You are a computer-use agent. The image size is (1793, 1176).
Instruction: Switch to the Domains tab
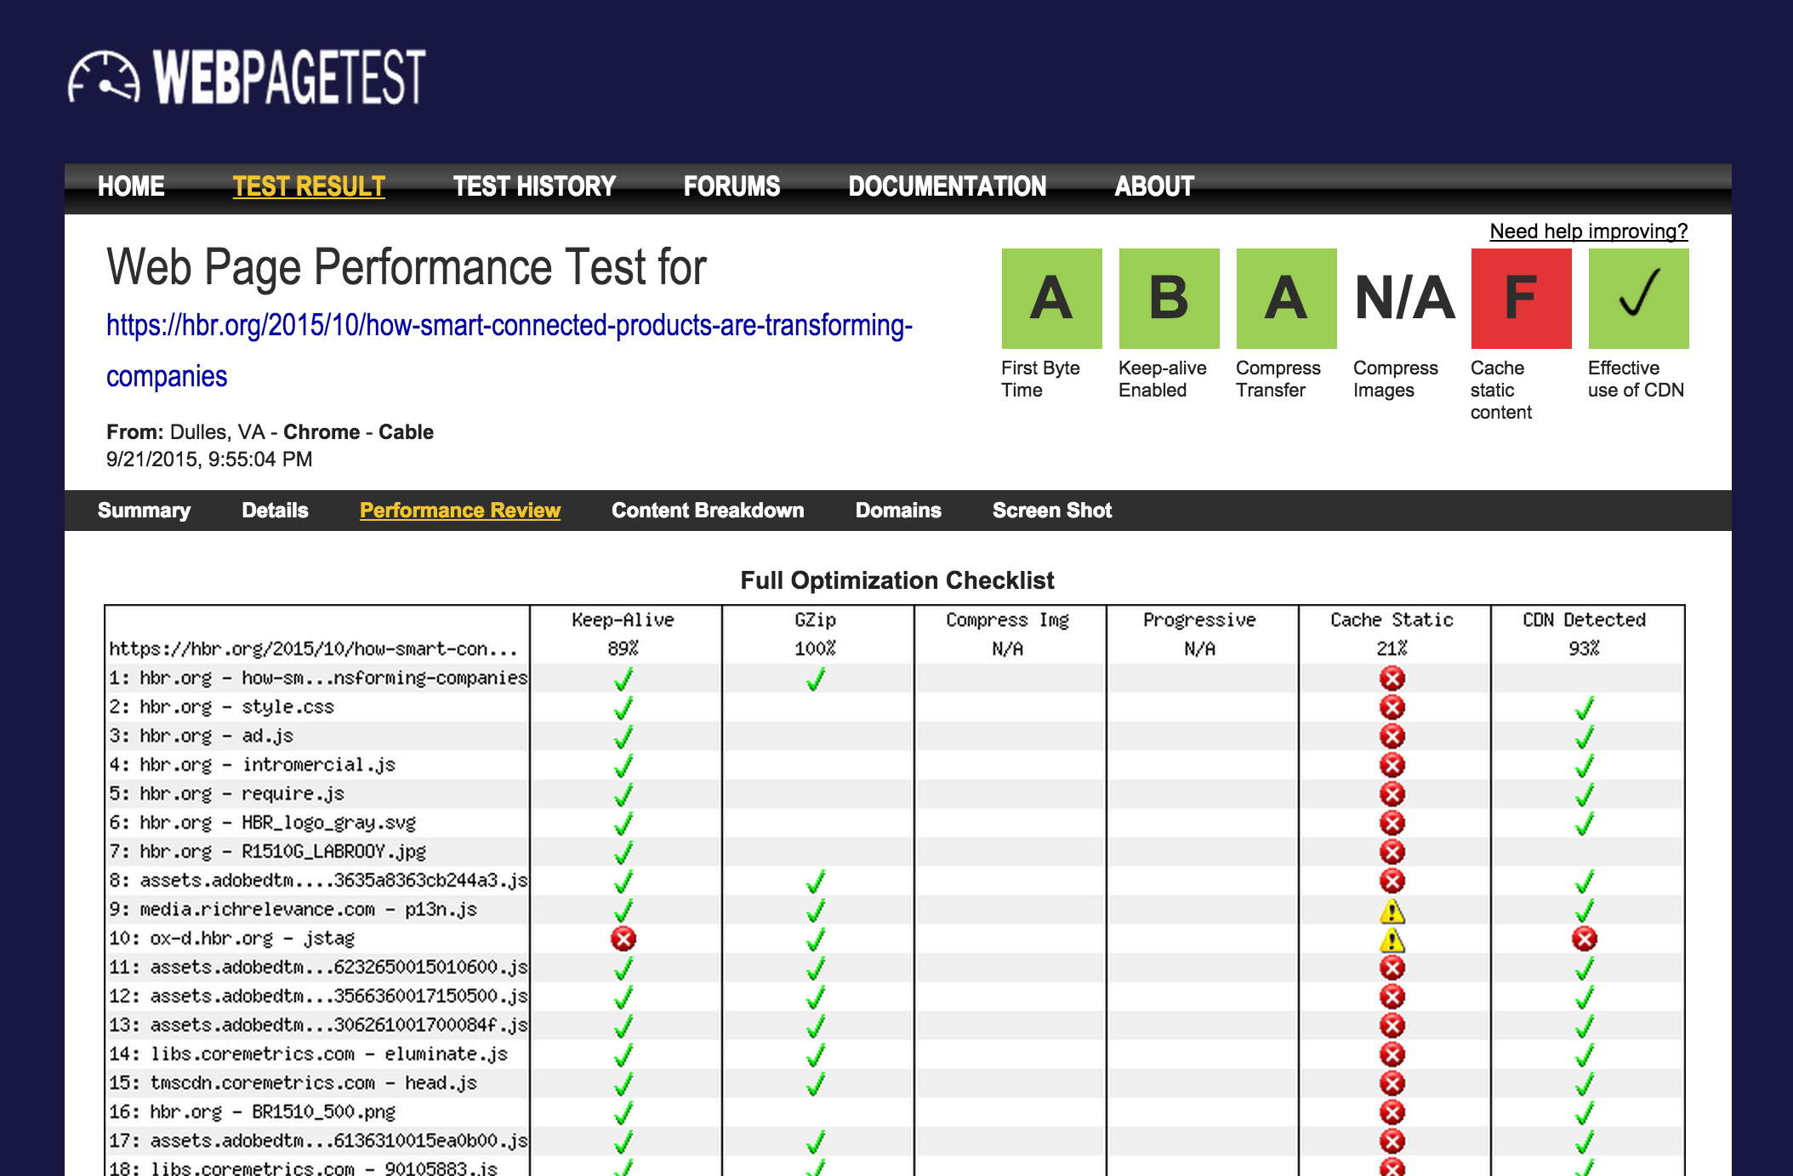(898, 511)
